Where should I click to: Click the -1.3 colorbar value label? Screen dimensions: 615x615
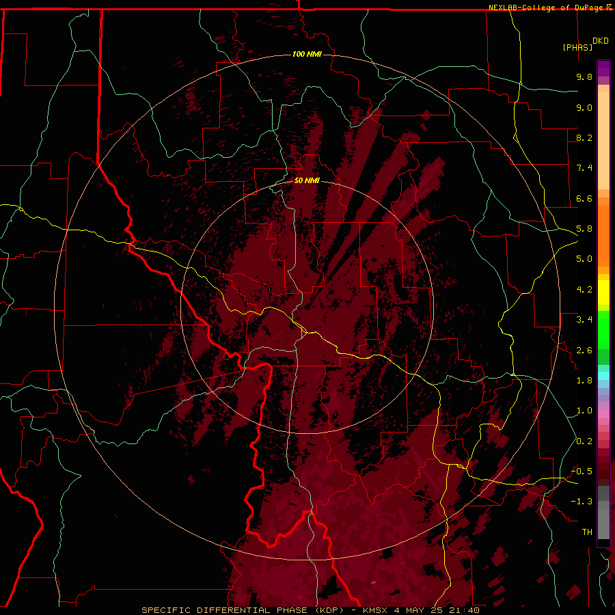tap(582, 502)
